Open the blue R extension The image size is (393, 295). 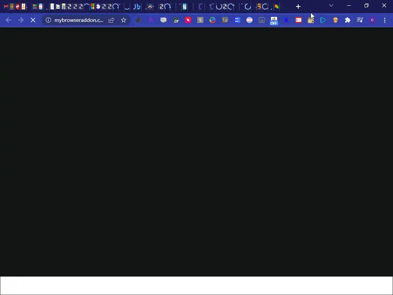point(286,20)
